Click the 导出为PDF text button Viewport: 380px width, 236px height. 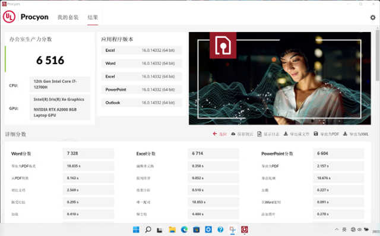click(330, 134)
